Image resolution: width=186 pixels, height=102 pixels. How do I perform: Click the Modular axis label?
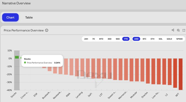pyautogui.click(x=133, y=95)
